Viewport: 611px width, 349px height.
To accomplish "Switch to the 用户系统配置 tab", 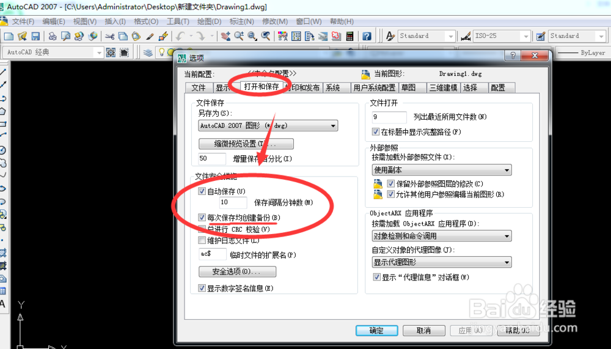I will 374,88.
